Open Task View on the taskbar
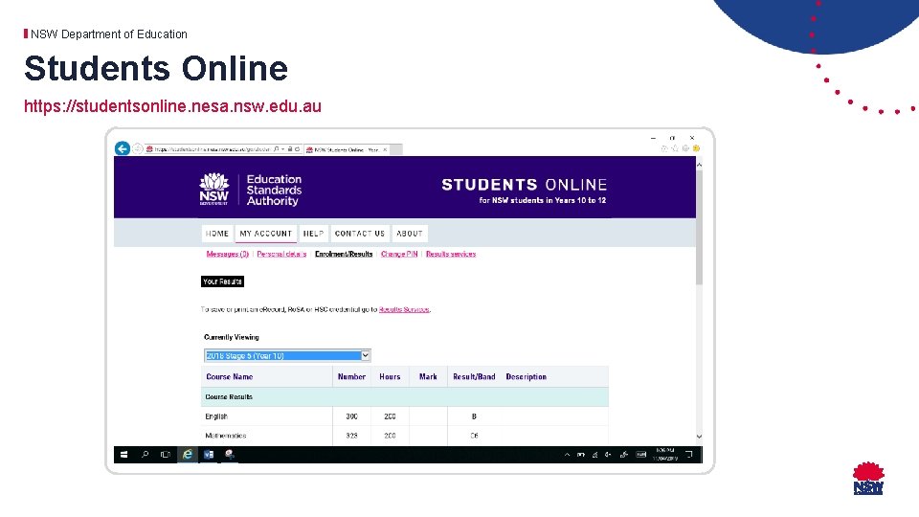The image size is (919, 517). (166, 454)
